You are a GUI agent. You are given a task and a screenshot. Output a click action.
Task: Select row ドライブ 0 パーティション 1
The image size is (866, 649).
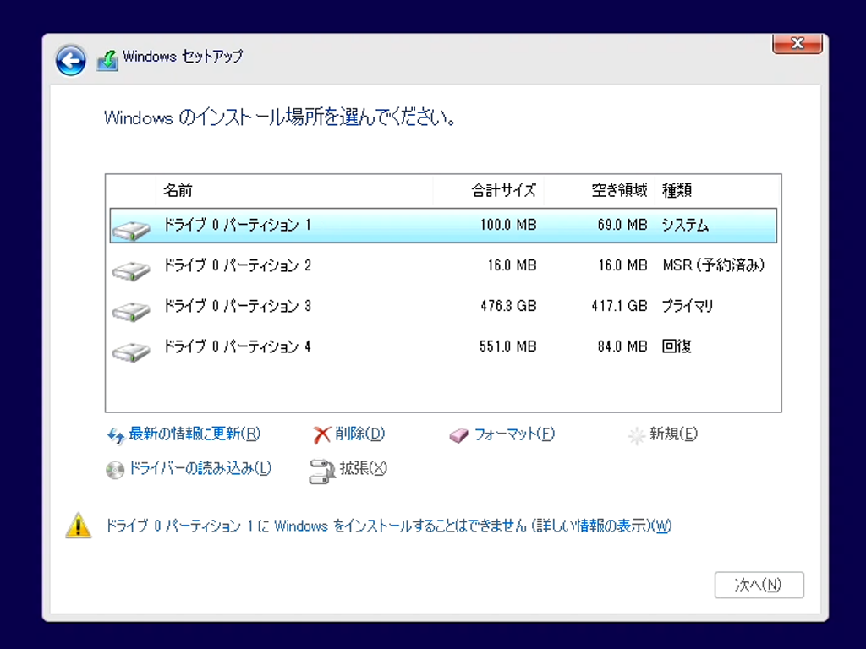coord(443,226)
